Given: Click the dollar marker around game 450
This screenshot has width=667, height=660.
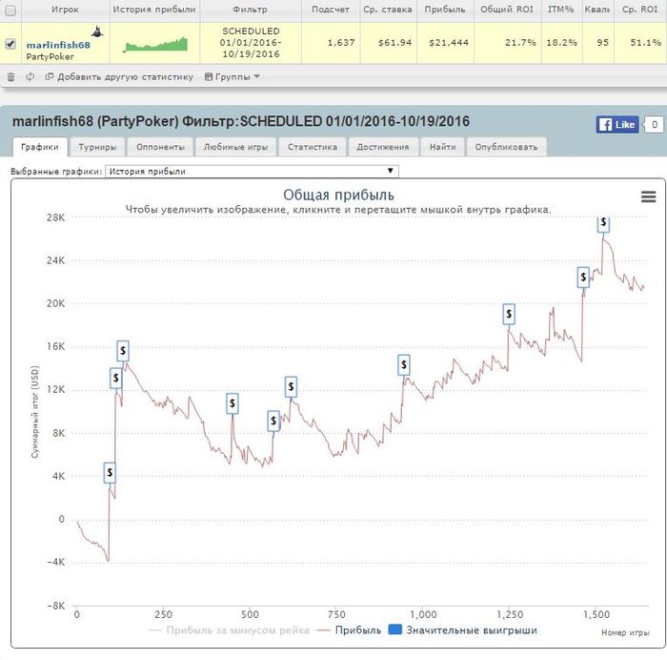Looking at the screenshot, I should tap(232, 403).
